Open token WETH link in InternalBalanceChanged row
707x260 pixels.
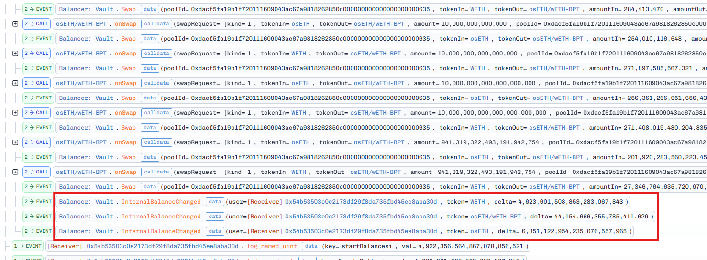pos(477,202)
